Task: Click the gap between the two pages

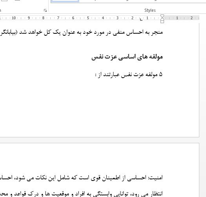Action: [x=100, y=140]
